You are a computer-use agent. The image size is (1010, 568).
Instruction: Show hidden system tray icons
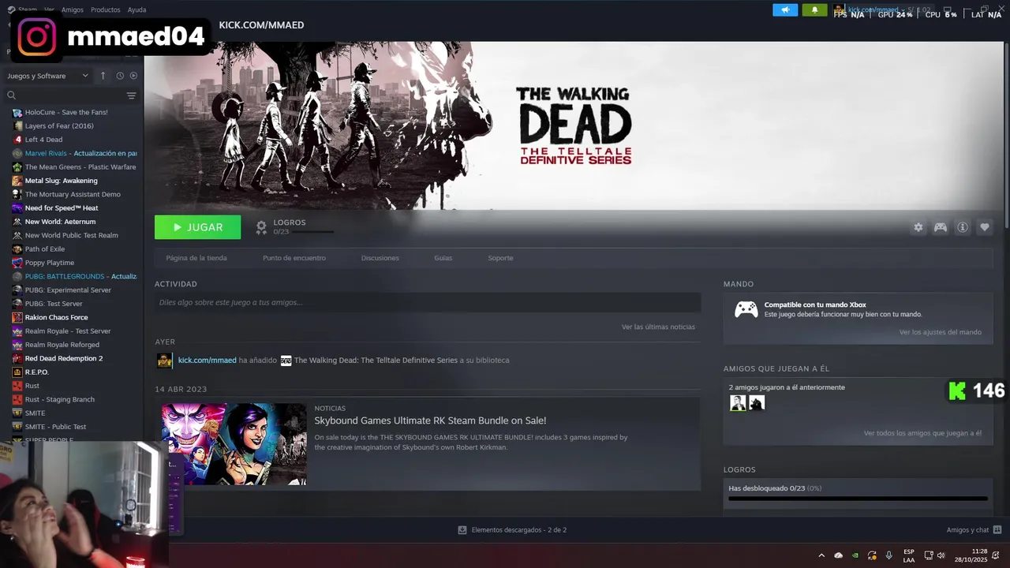(x=821, y=555)
